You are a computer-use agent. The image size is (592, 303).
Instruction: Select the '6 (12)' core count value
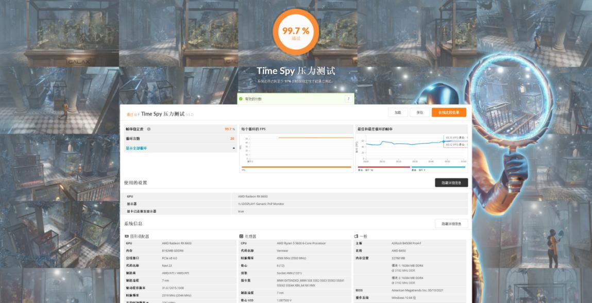[x=281, y=265]
